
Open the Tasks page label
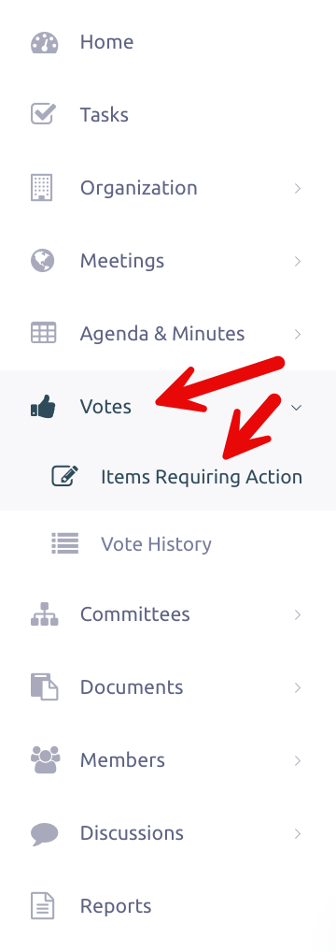[x=105, y=115]
